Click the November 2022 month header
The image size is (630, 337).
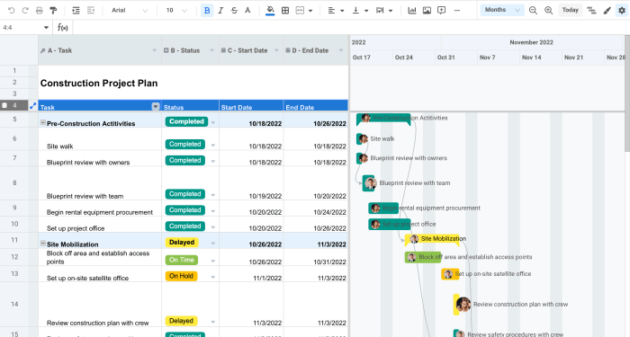click(531, 42)
